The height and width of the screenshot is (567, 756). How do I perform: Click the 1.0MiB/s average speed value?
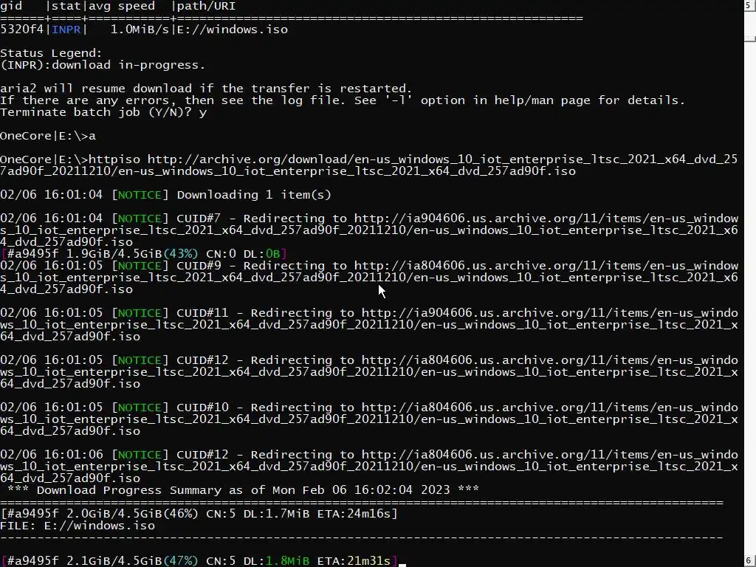tap(140, 30)
